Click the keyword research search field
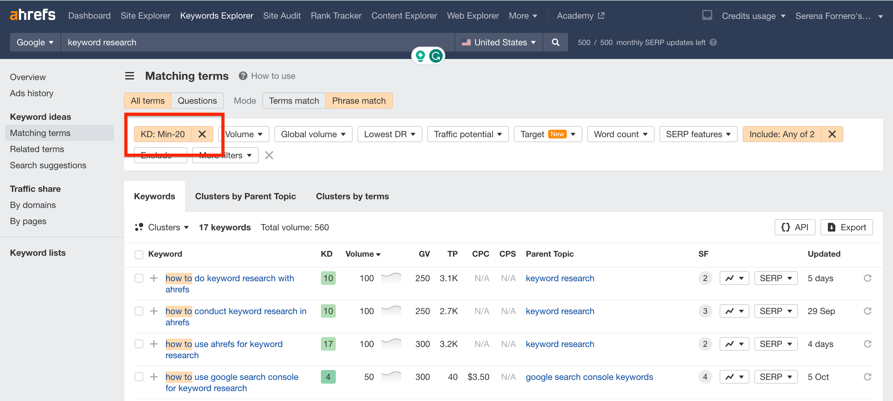The image size is (893, 401). click(258, 42)
